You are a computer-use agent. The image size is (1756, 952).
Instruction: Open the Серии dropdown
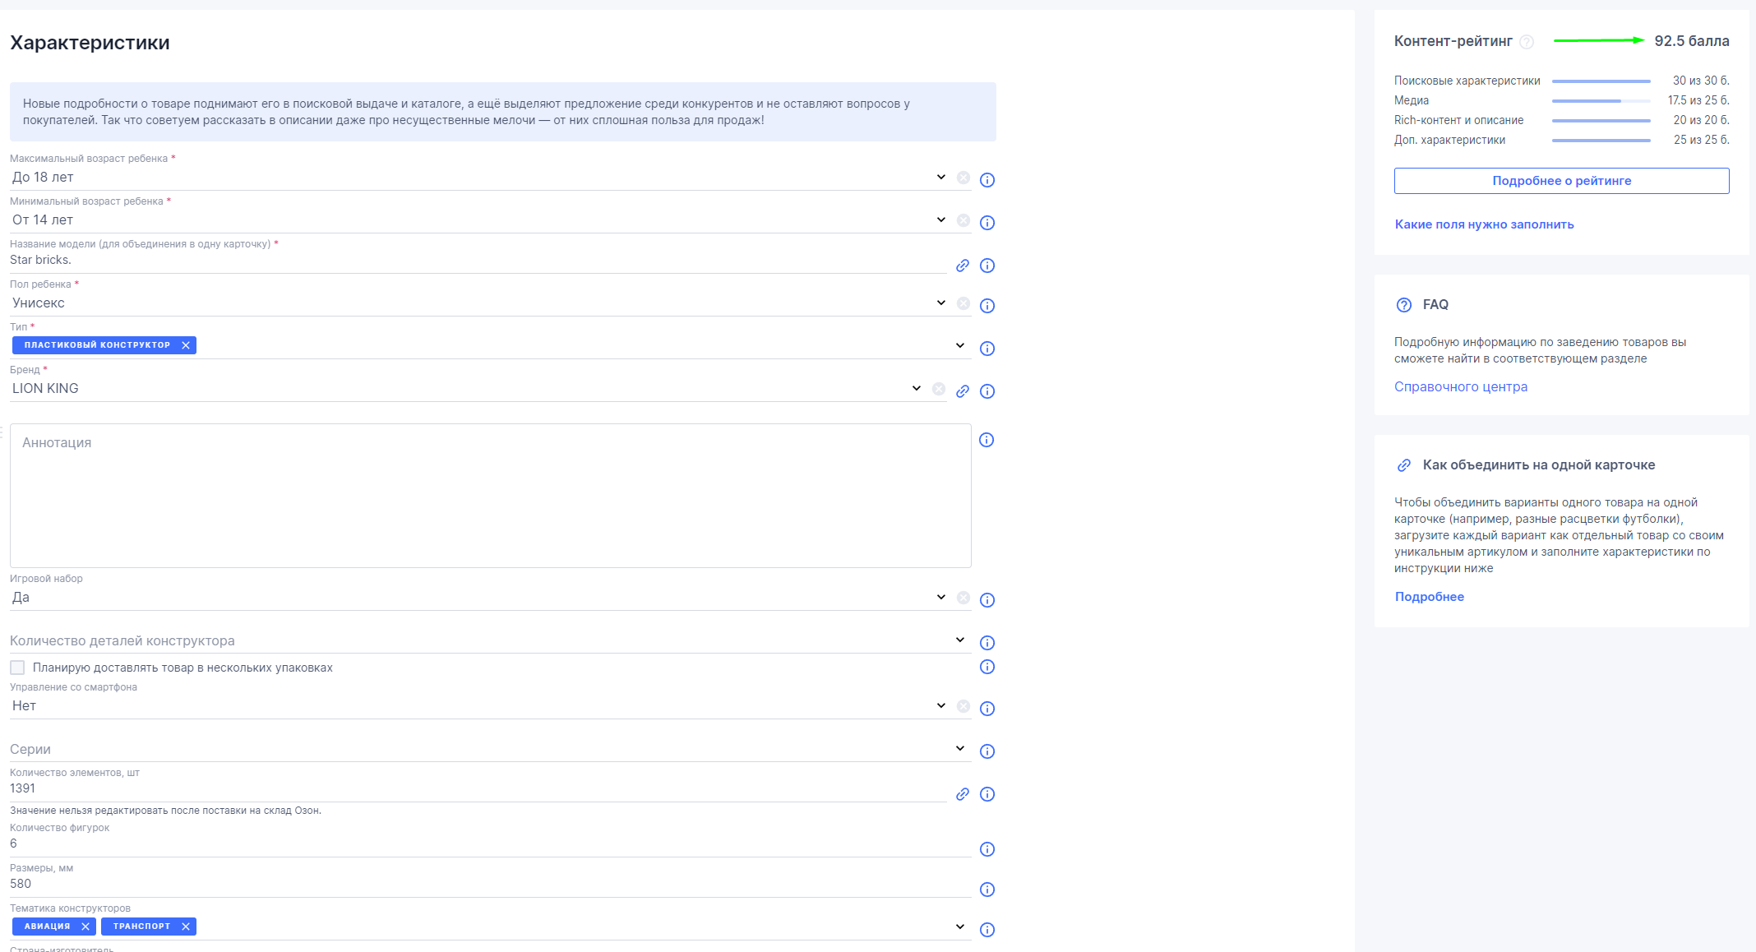[x=959, y=749]
